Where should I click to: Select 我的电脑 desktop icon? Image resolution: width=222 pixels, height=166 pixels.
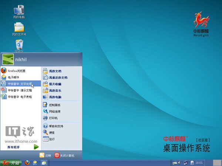pyautogui.click(x=19, y=11)
